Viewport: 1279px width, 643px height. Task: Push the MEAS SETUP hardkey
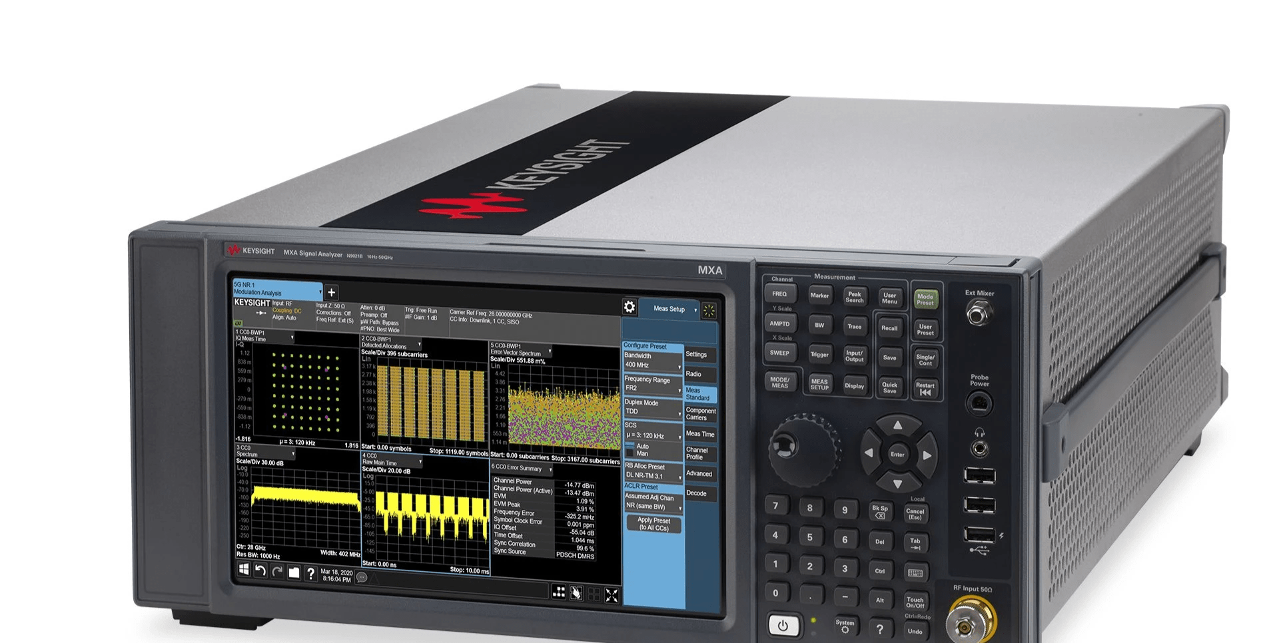coord(819,385)
